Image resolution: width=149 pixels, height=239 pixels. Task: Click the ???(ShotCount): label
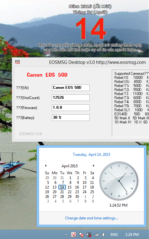28,98
